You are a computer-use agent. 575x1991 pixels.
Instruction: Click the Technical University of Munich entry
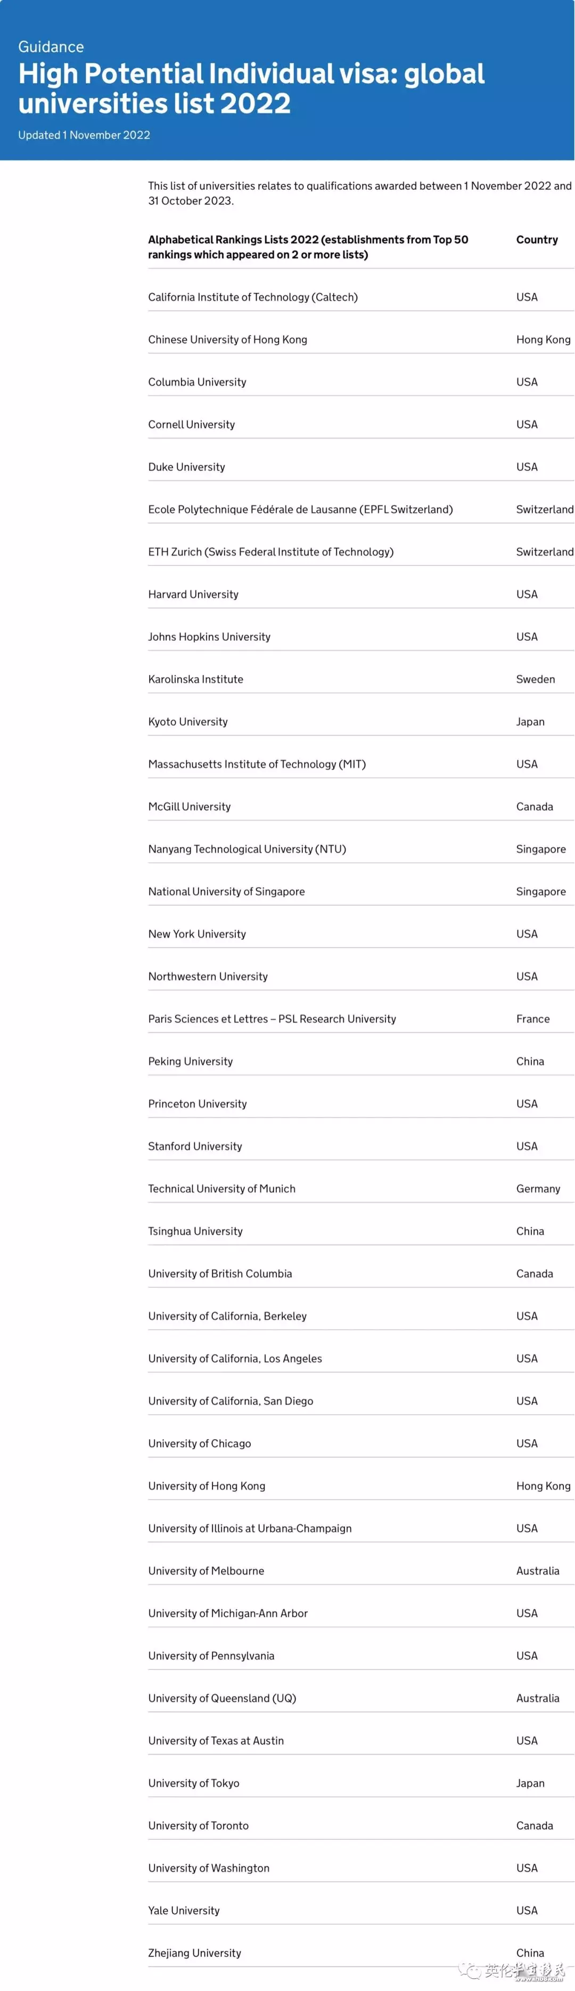[222, 1189]
